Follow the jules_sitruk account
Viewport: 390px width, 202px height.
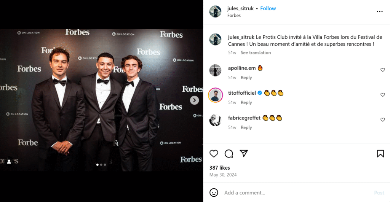click(268, 8)
